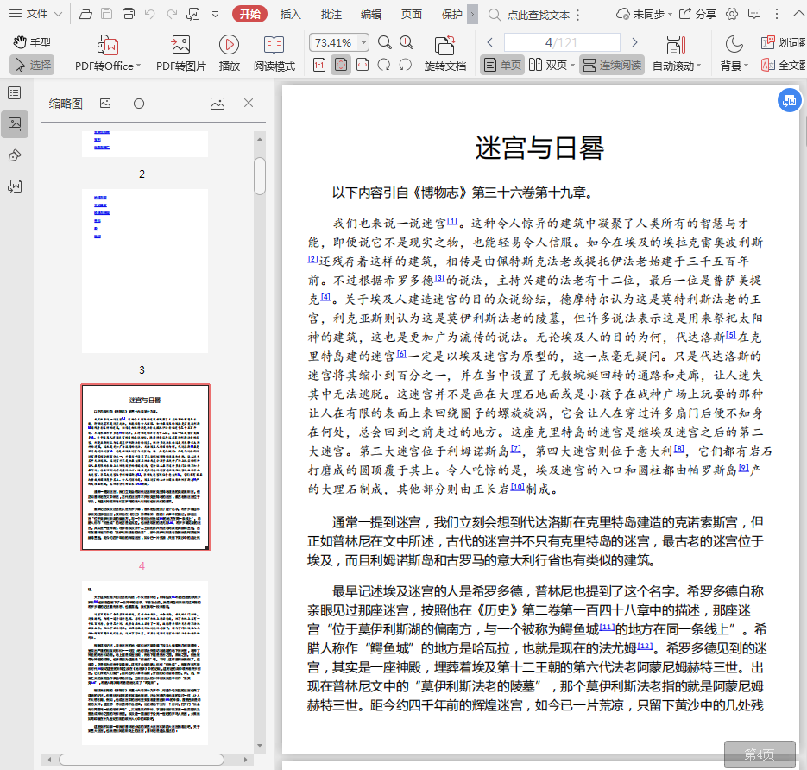Go to previous page arrow
This screenshot has width=807, height=770.
[490, 42]
